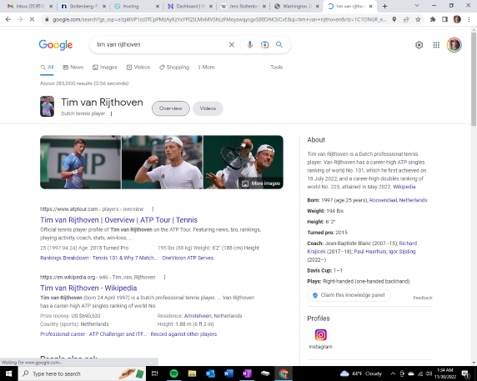
Task: Open Task View on the taskbar
Action: (x=155, y=373)
